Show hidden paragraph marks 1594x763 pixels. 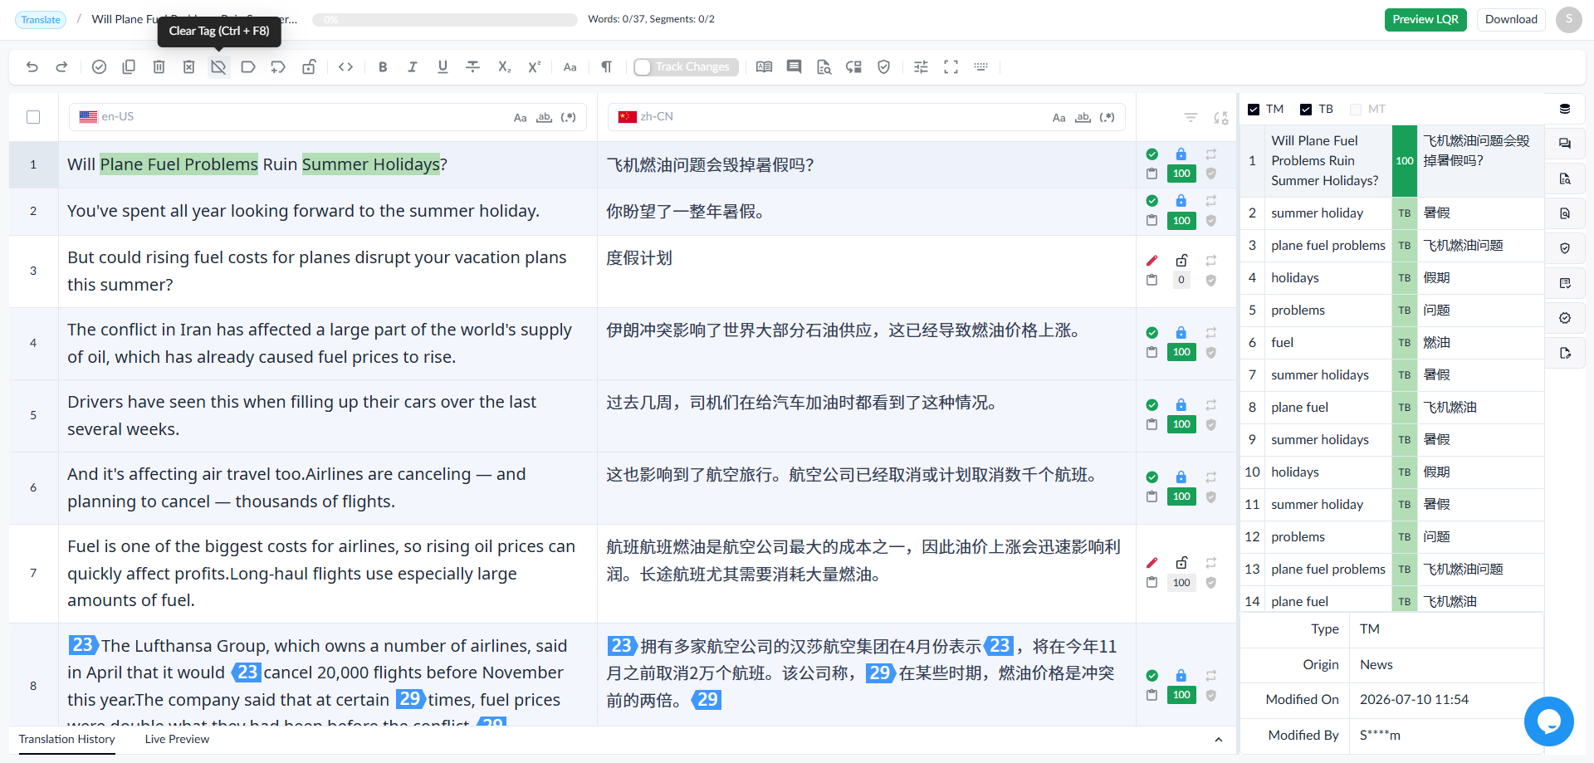coord(607,67)
